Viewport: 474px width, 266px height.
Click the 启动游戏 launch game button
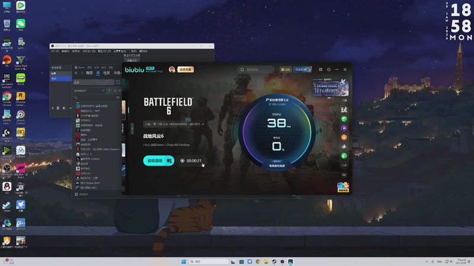click(x=158, y=161)
